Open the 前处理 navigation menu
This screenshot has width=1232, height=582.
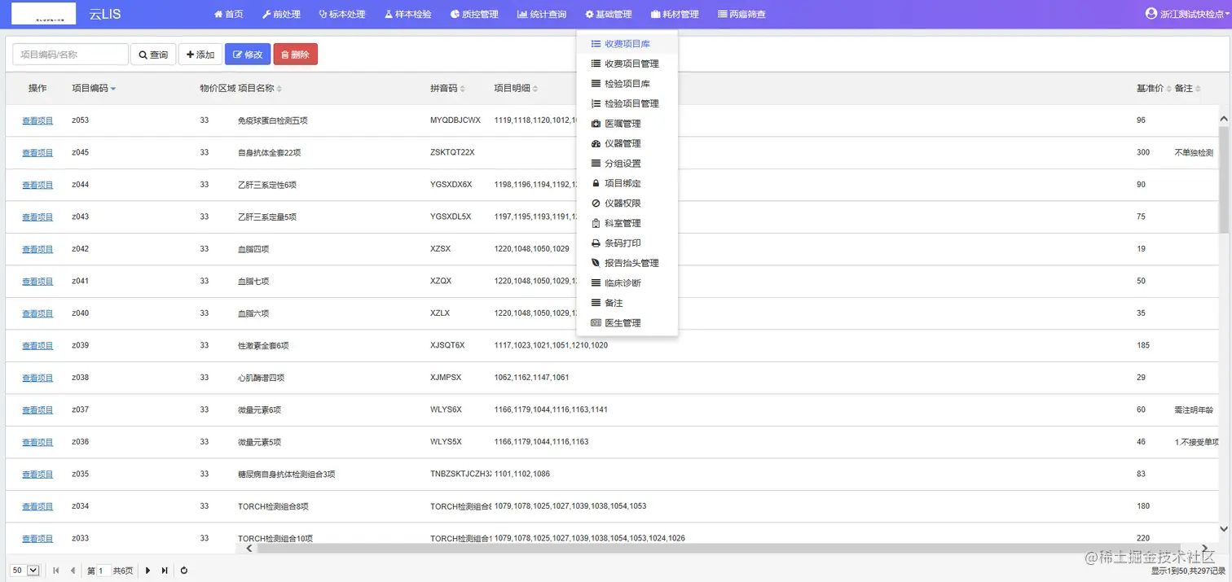click(281, 14)
